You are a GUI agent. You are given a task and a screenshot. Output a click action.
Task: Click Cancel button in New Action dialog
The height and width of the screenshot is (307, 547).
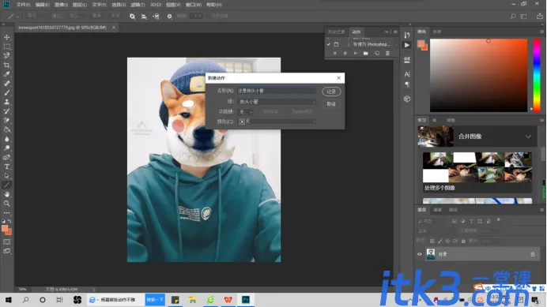pos(331,104)
